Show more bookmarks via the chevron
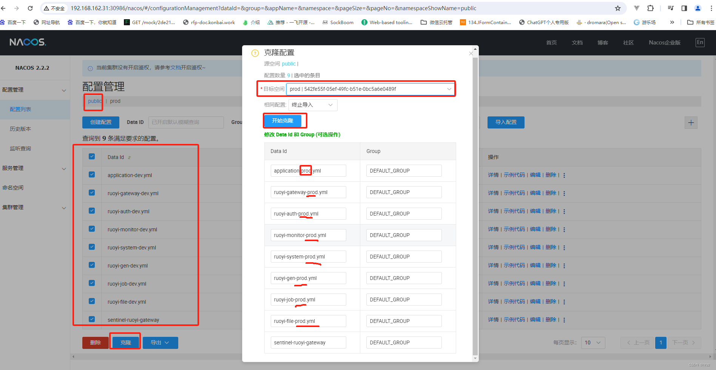Screen dimensions: 716x370 (672, 22)
